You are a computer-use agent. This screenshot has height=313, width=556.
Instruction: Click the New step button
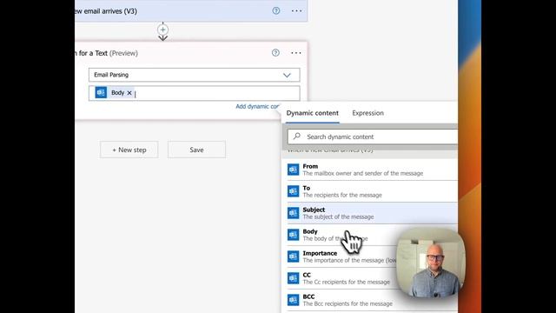click(129, 150)
